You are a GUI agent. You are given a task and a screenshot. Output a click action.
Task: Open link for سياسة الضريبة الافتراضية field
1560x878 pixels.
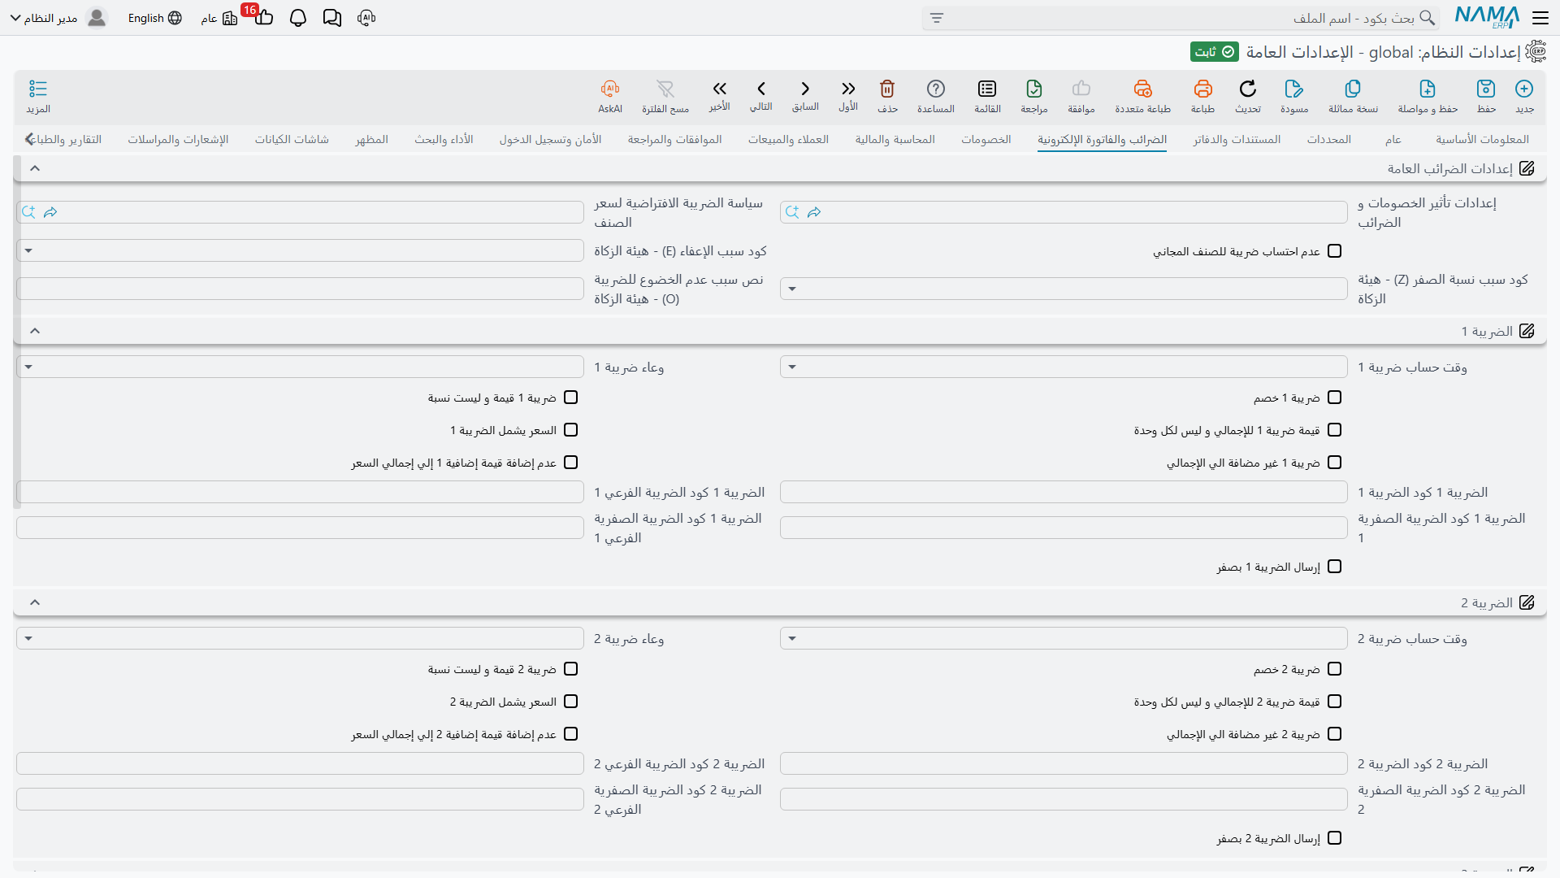pyautogui.click(x=50, y=212)
